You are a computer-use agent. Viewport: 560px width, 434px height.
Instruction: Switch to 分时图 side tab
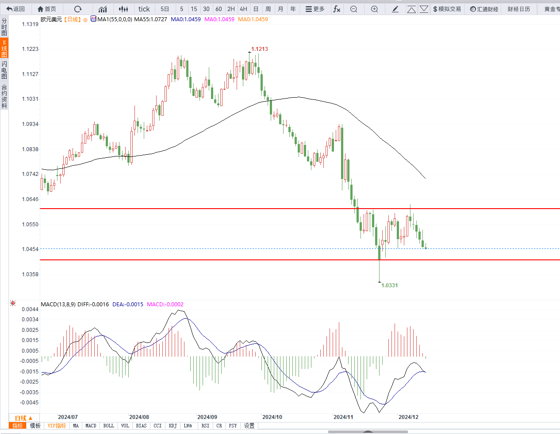tap(4, 27)
